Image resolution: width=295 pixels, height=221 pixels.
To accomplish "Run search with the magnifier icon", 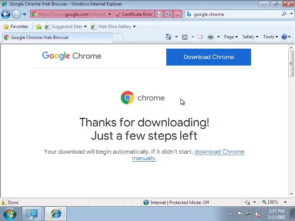I will [x=284, y=14].
